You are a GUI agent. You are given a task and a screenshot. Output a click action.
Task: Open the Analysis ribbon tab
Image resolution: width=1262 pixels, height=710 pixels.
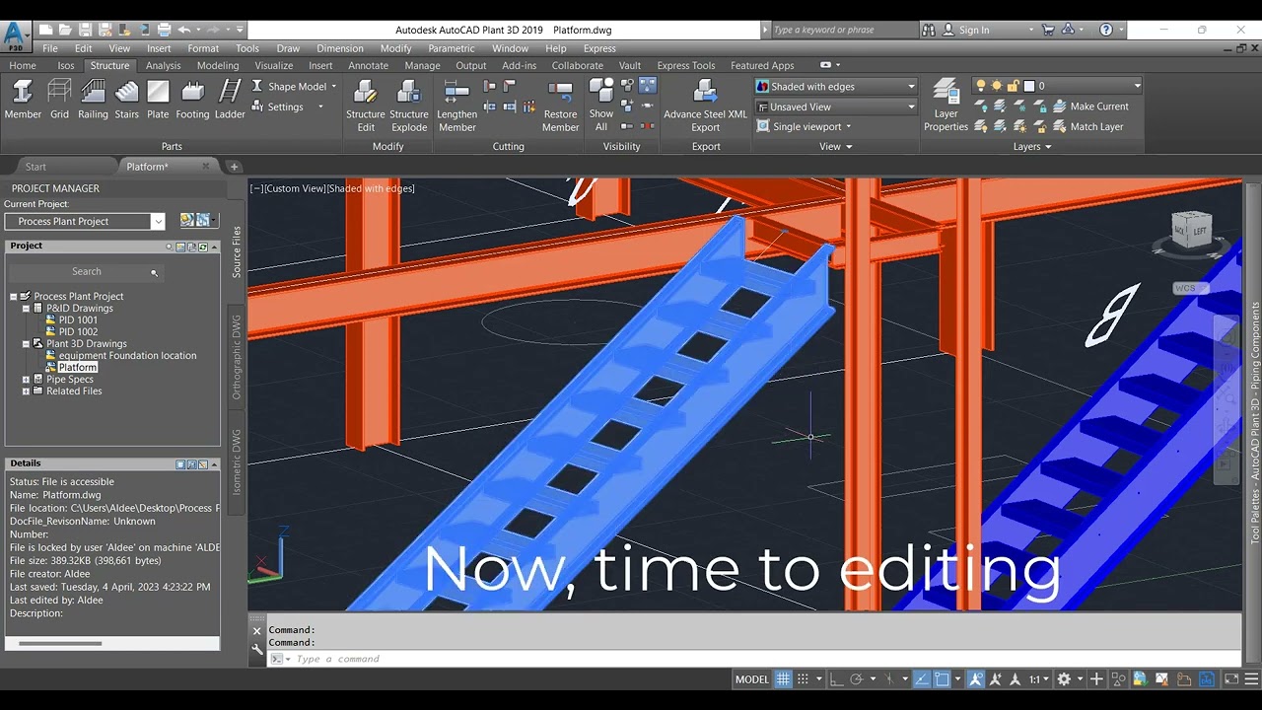point(163,66)
